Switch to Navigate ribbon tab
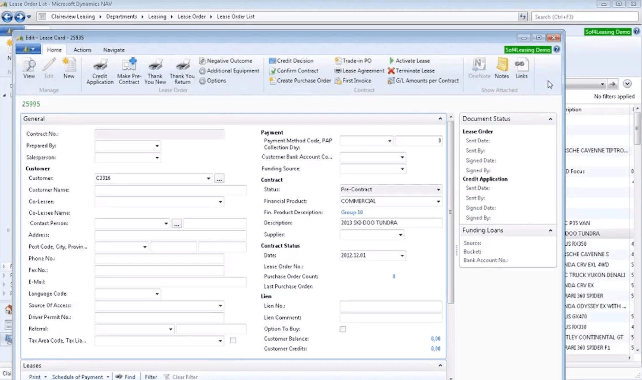 (114, 50)
